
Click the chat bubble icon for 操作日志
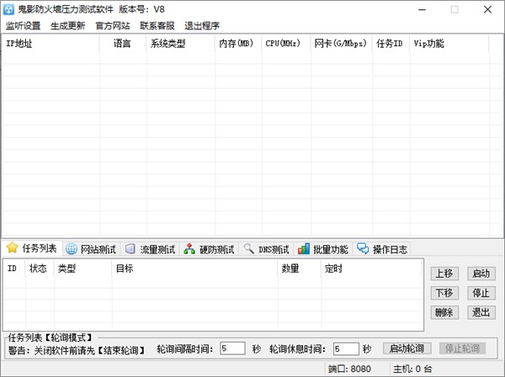coord(363,249)
